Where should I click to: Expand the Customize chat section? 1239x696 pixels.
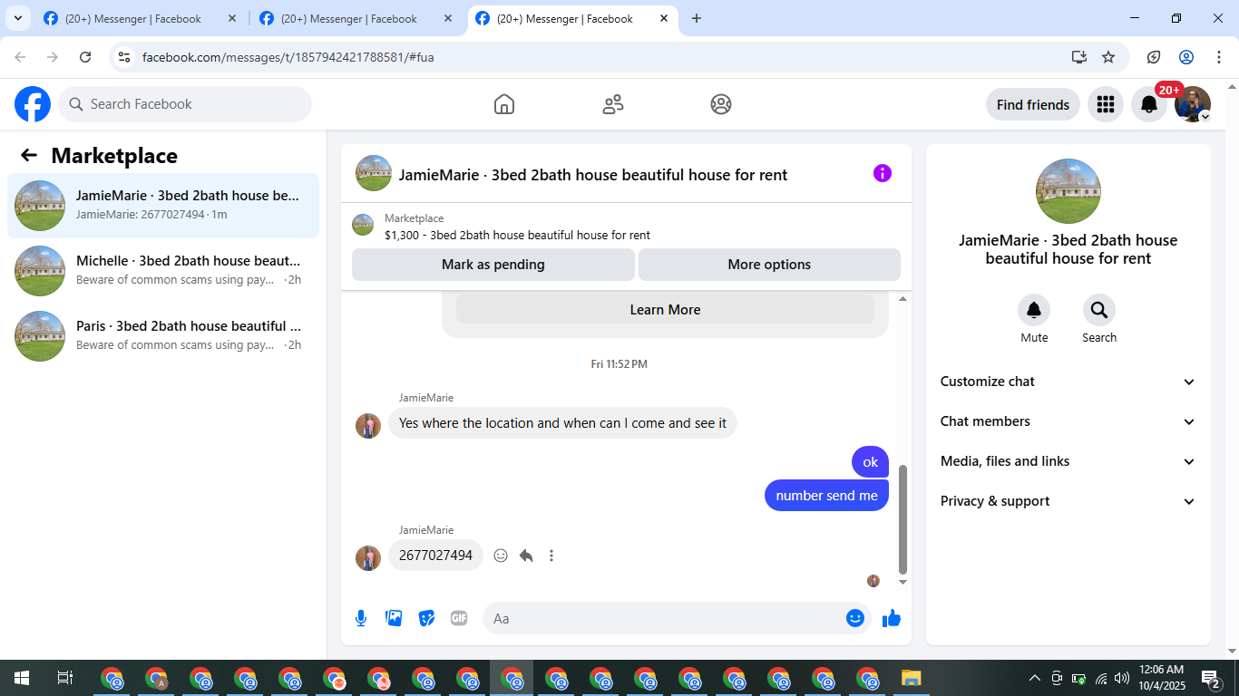point(1068,382)
